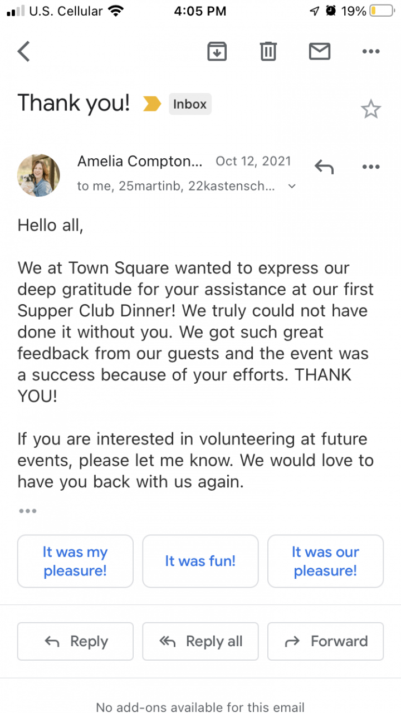Mark email as unread with envelope icon

320,51
